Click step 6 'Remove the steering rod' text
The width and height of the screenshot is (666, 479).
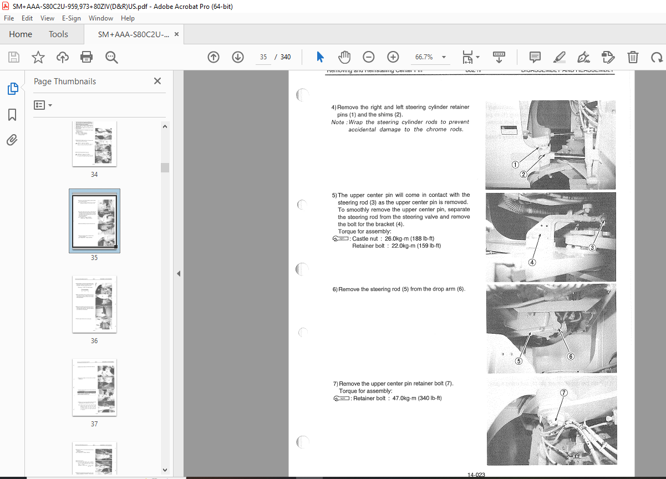coord(399,289)
